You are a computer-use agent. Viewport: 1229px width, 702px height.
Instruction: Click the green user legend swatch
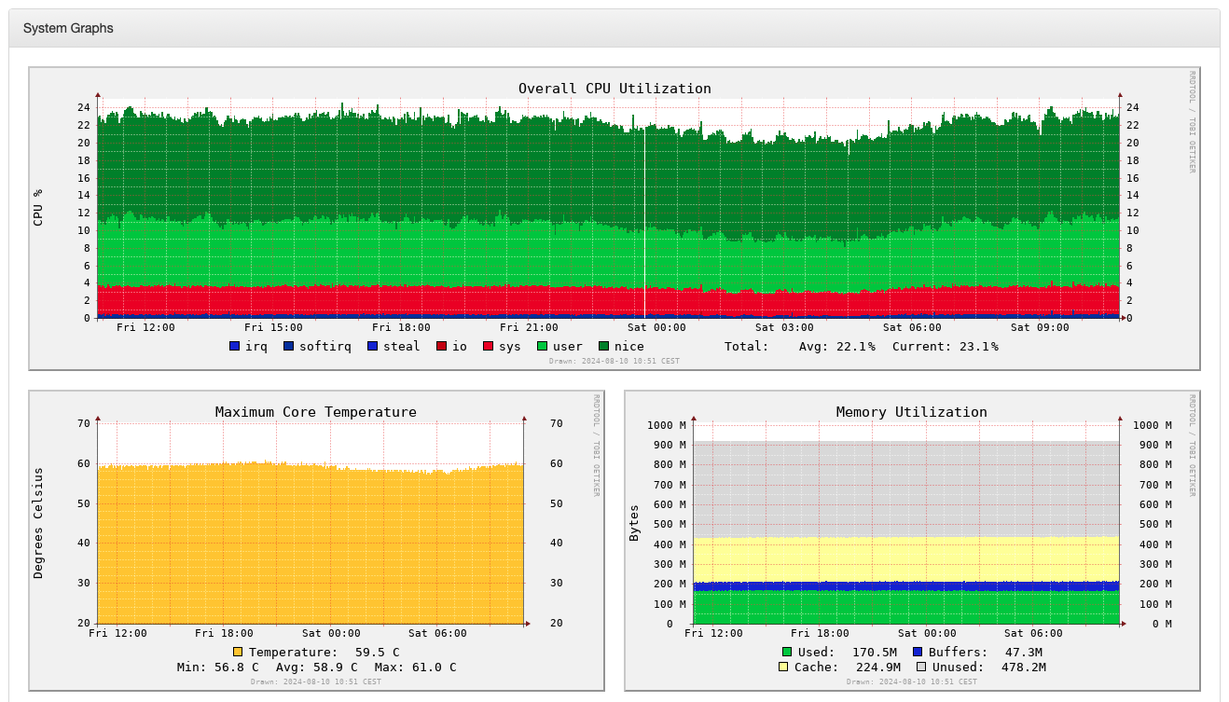pos(543,346)
